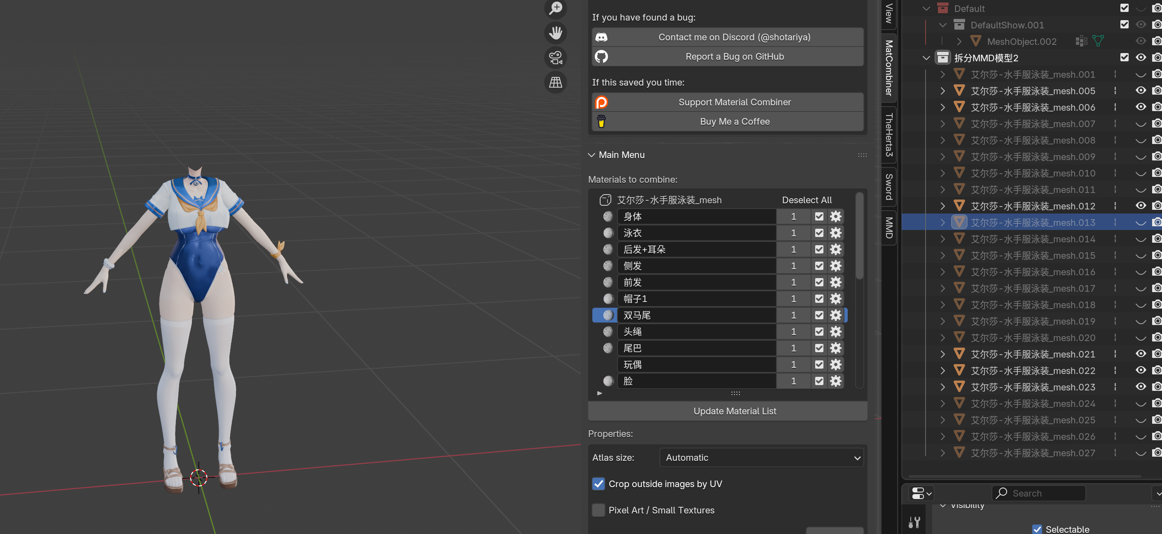Collapse the Main Menu panel
This screenshot has width=1162, height=534.
[592, 155]
